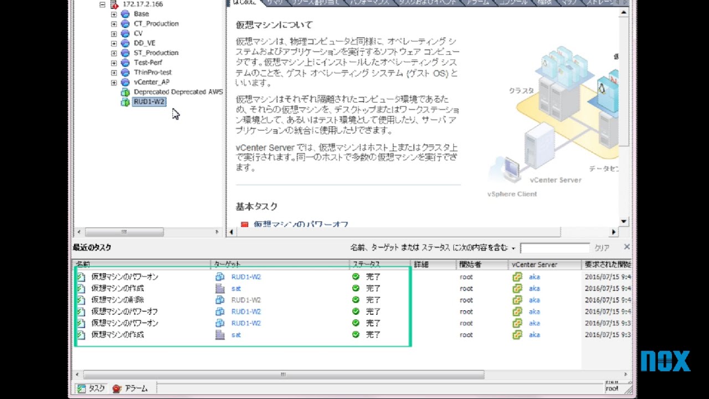
Task: Expand the CV node
Action: [114, 33]
